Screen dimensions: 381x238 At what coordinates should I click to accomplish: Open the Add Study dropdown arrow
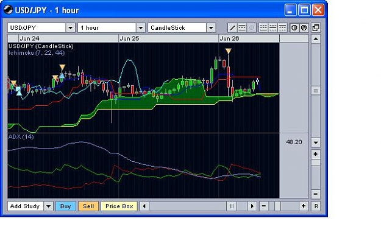click(x=48, y=206)
